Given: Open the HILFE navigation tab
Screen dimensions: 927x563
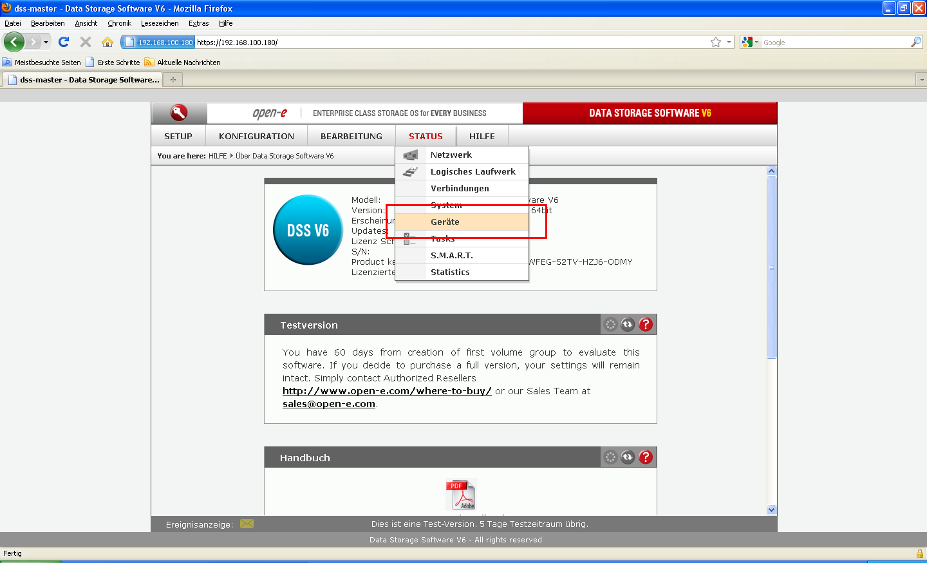Looking at the screenshot, I should [x=482, y=136].
